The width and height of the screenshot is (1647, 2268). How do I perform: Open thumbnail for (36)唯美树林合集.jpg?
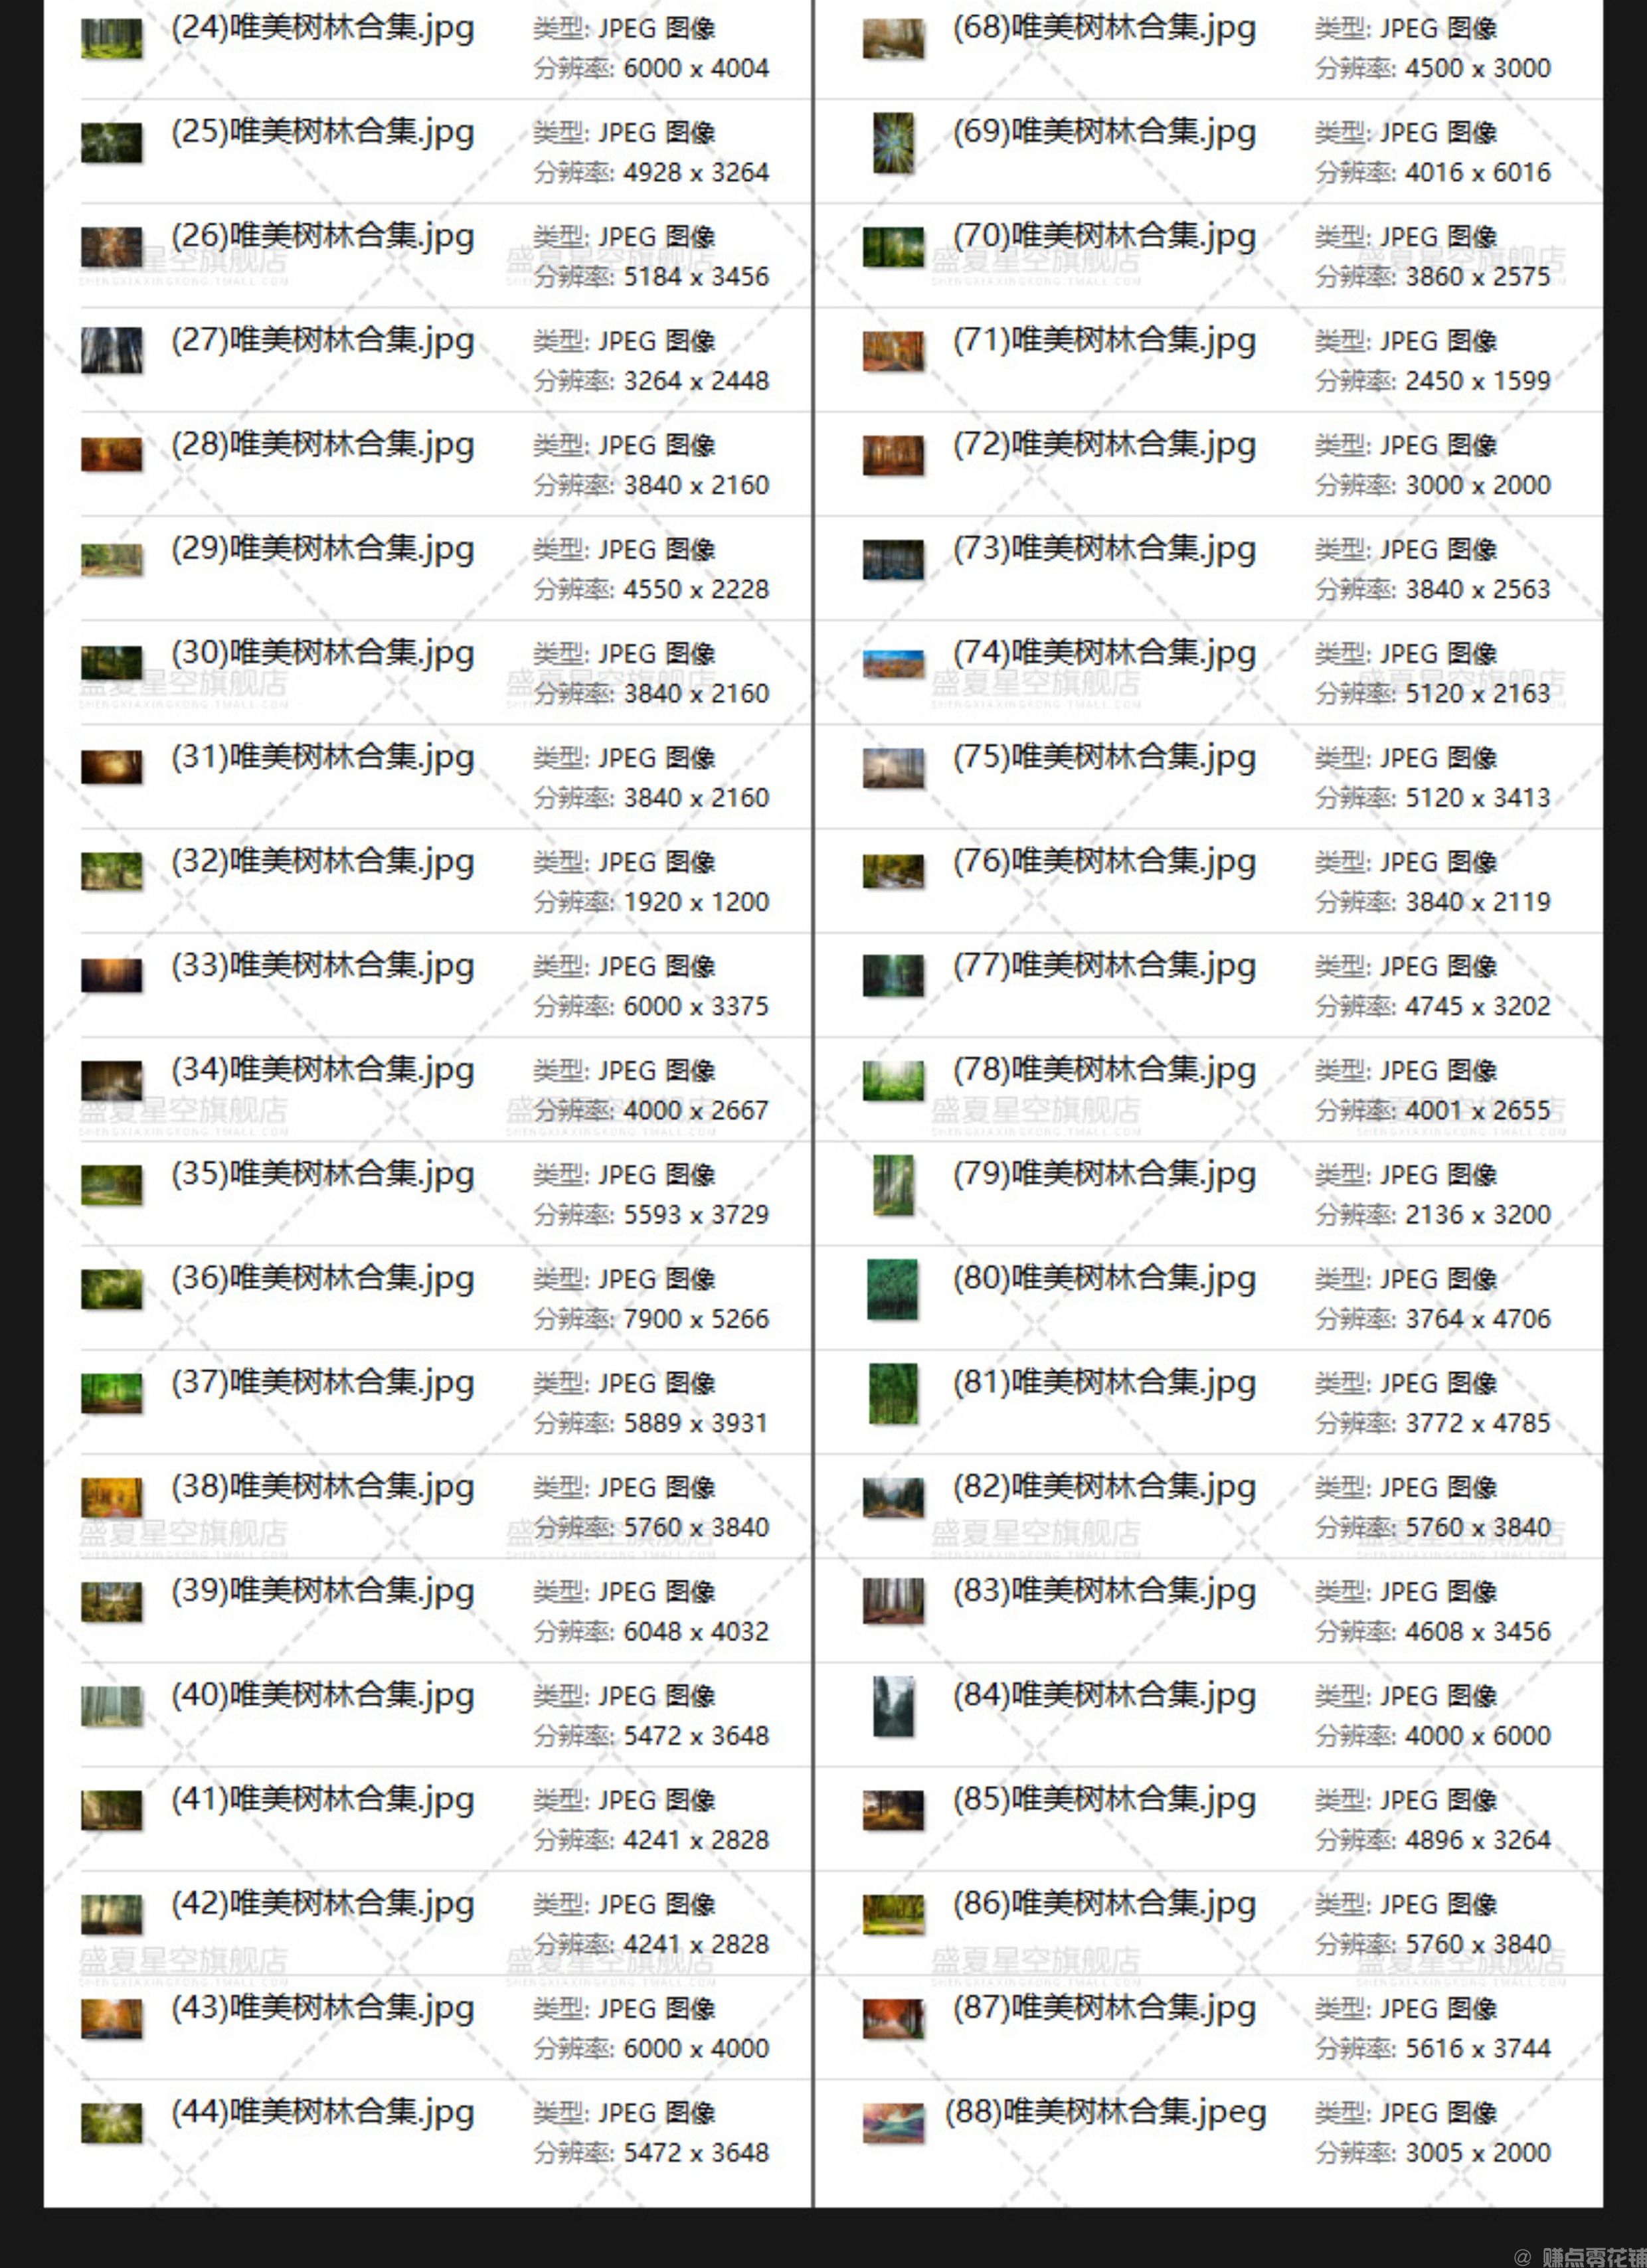point(112,1288)
